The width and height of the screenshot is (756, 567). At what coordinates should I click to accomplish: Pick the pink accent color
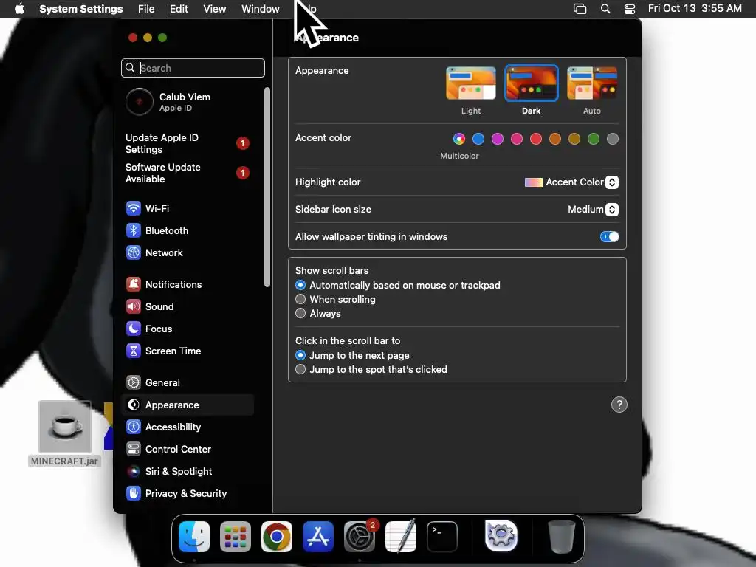click(517, 139)
